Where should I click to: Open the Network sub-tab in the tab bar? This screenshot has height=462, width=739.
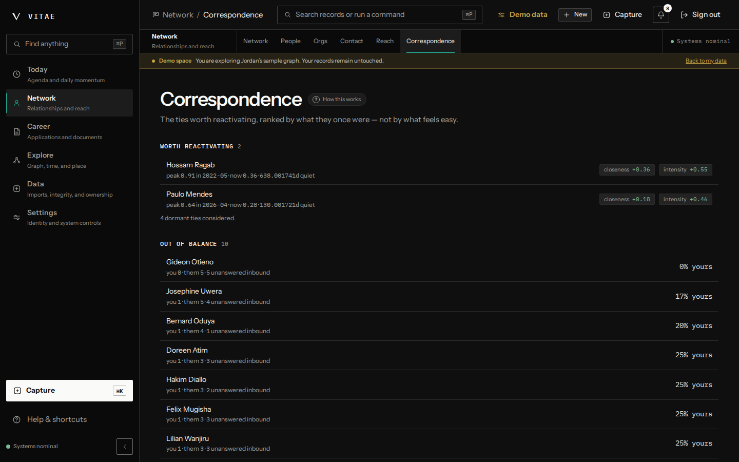(256, 41)
